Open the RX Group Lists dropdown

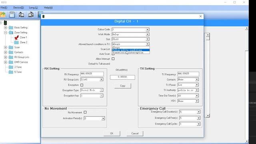tap(101, 80)
